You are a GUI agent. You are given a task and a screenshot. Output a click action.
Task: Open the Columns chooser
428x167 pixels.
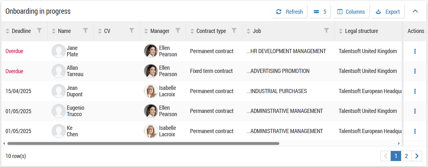[351, 12]
